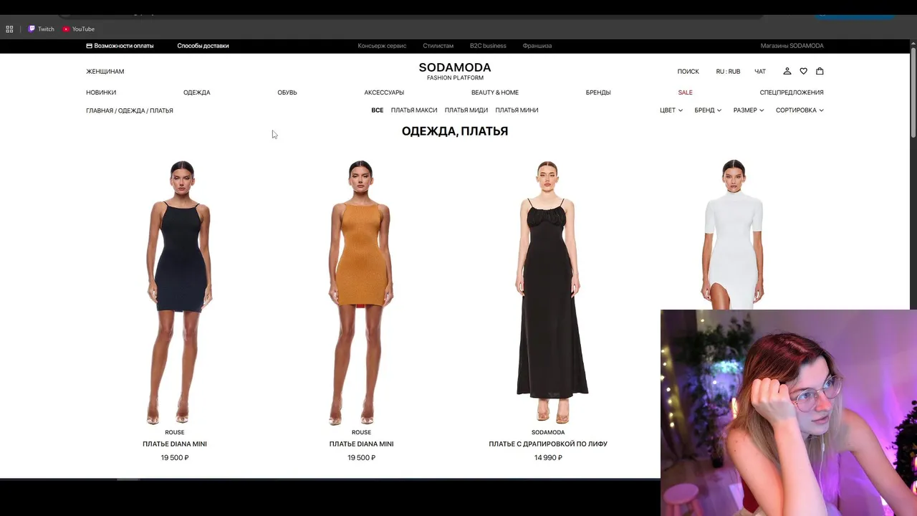Open the RU : RUB language currency selector
Image resolution: width=917 pixels, height=516 pixels.
click(x=728, y=72)
